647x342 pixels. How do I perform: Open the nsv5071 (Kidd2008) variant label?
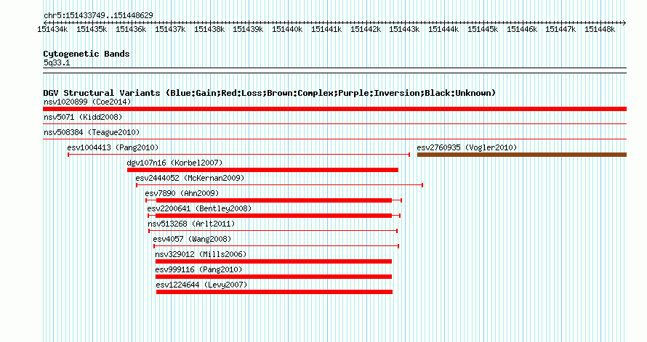pyautogui.click(x=83, y=117)
